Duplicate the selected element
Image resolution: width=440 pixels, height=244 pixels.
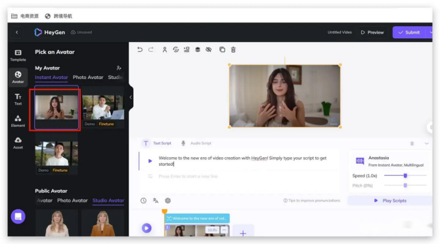tap(222, 50)
